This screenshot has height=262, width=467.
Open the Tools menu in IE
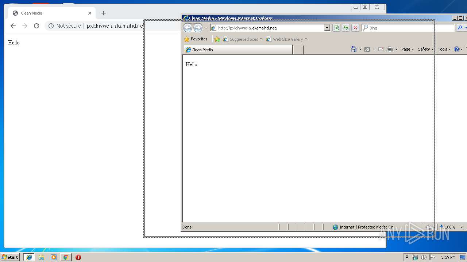[444, 49]
